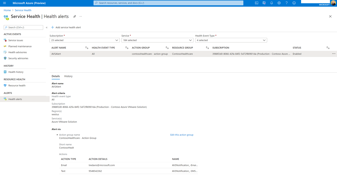Open portal settings gear
337x178 pixels.
(279, 3)
